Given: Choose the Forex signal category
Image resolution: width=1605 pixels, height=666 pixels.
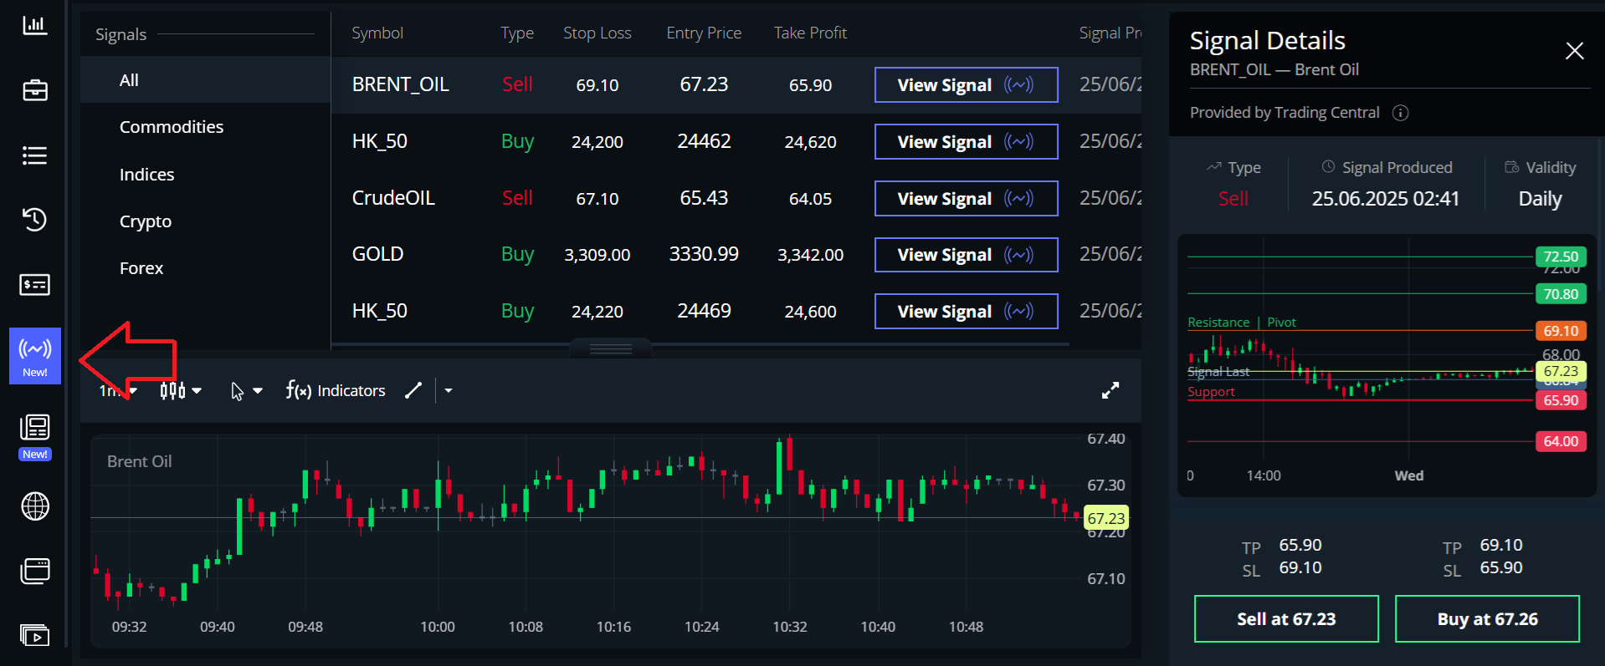Looking at the screenshot, I should [141, 268].
